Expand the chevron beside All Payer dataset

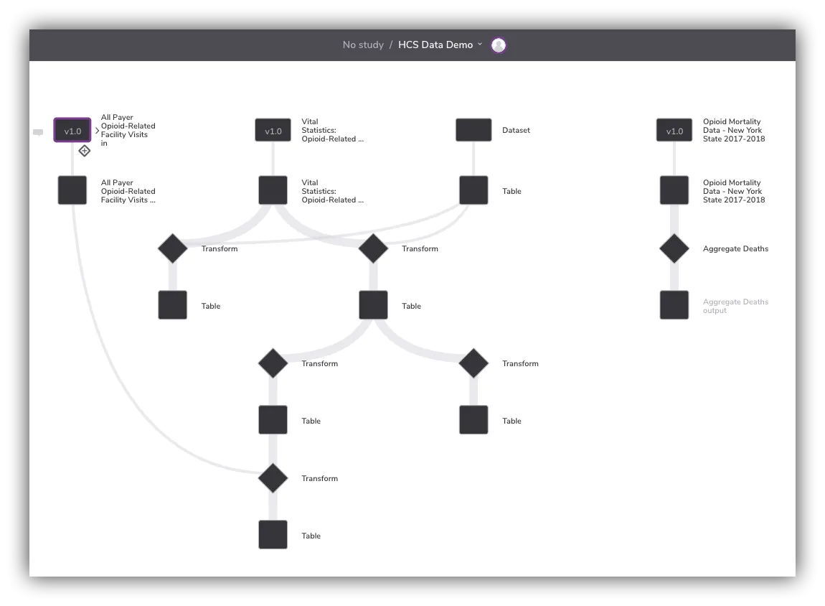pyautogui.click(x=98, y=131)
